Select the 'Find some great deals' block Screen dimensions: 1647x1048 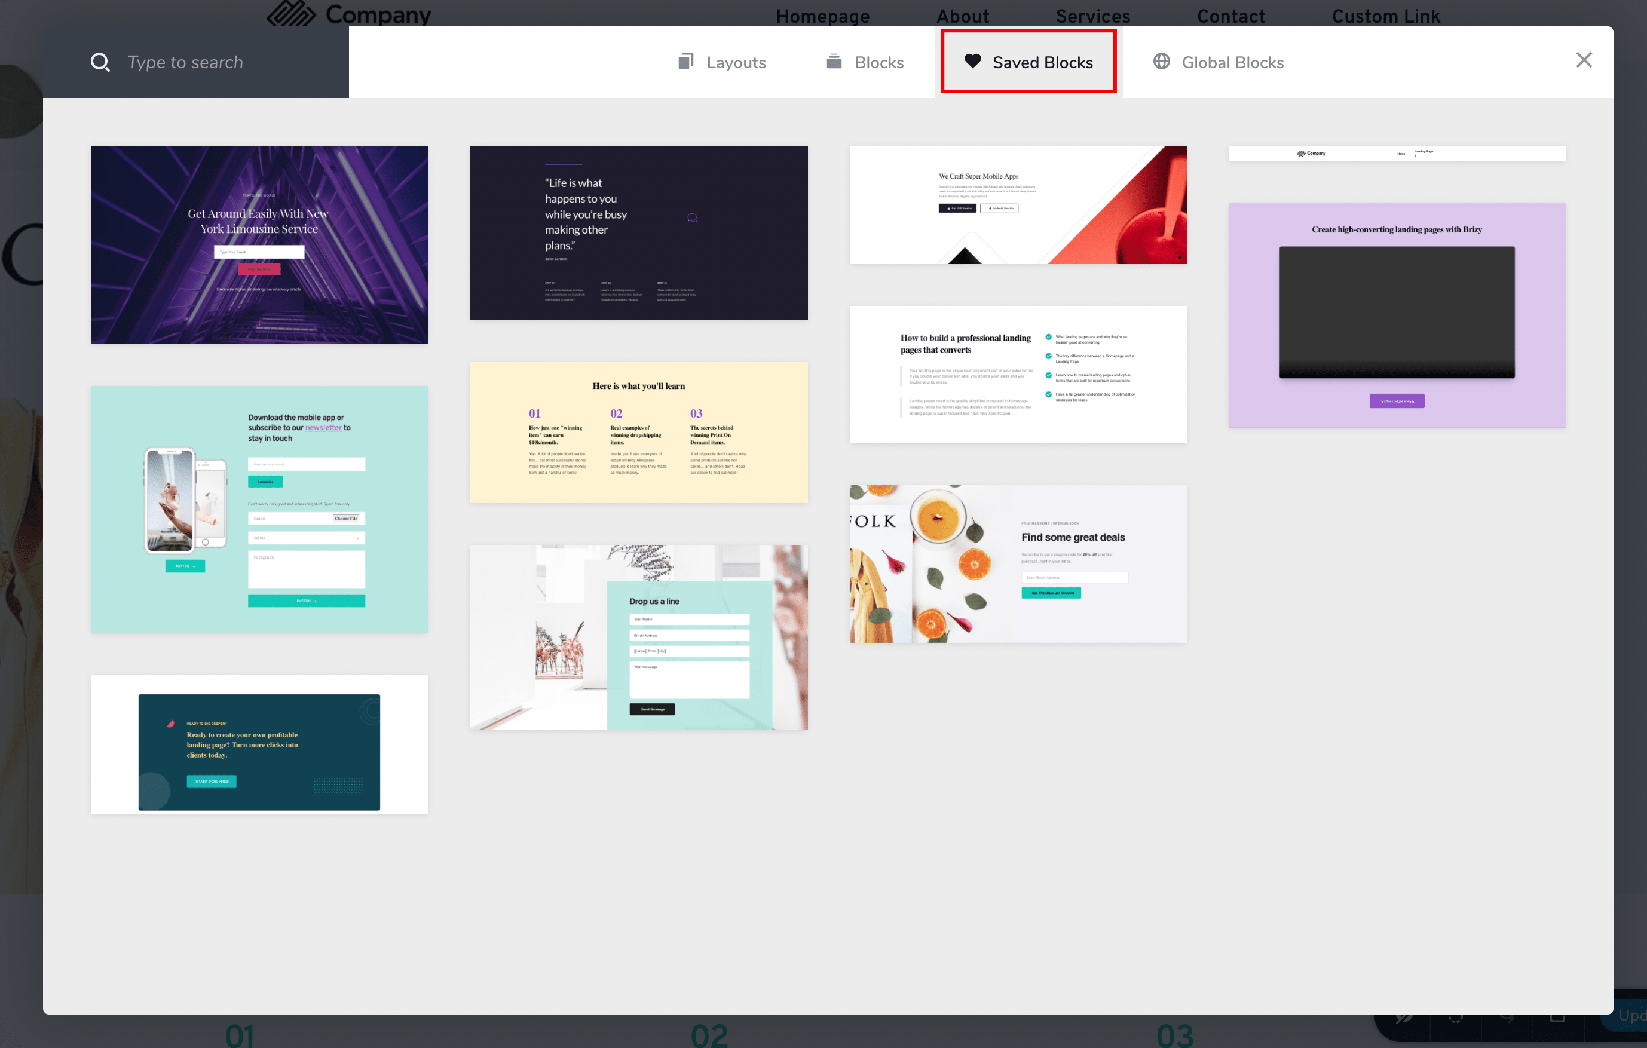(x=1018, y=564)
